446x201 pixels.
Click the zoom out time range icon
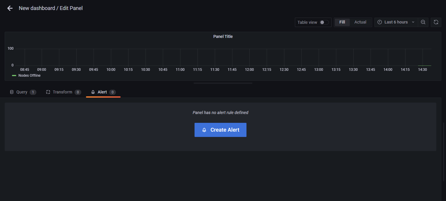(423, 22)
